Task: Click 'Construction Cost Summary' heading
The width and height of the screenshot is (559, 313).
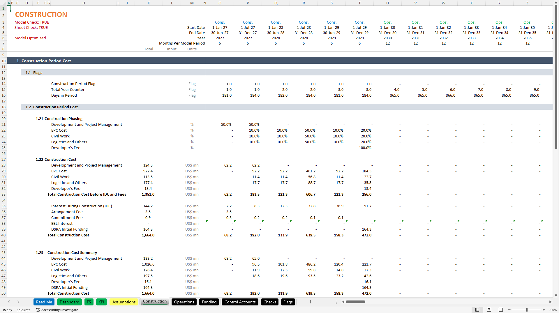Action: click(72, 252)
